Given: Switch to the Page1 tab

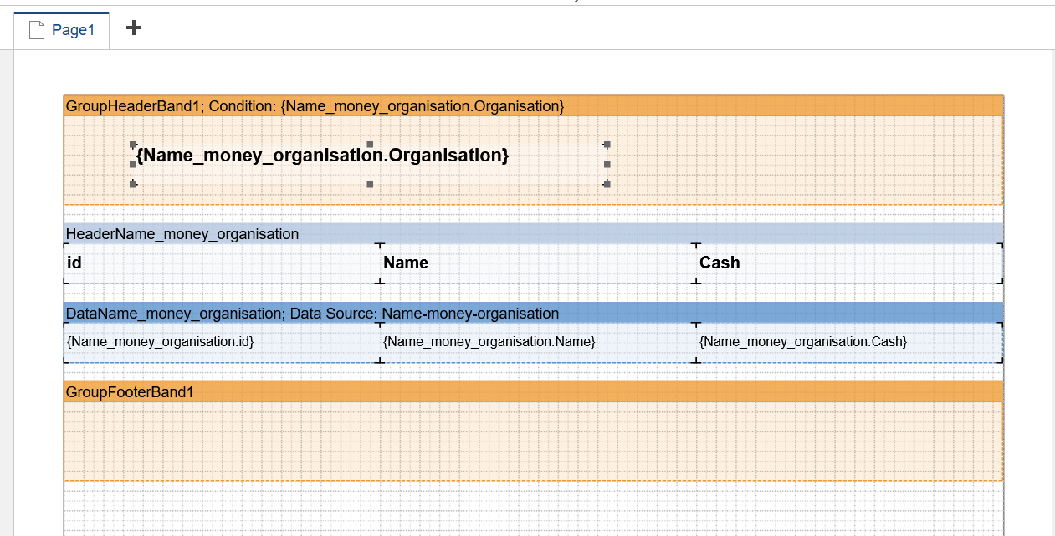Looking at the screenshot, I should click(x=62, y=31).
